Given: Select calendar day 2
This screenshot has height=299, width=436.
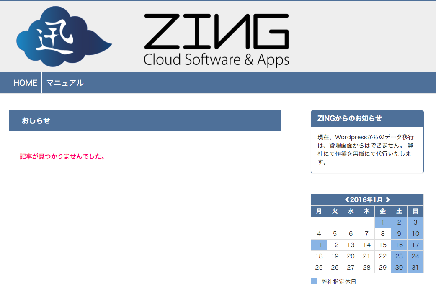Looking at the screenshot, I should (x=399, y=222).
